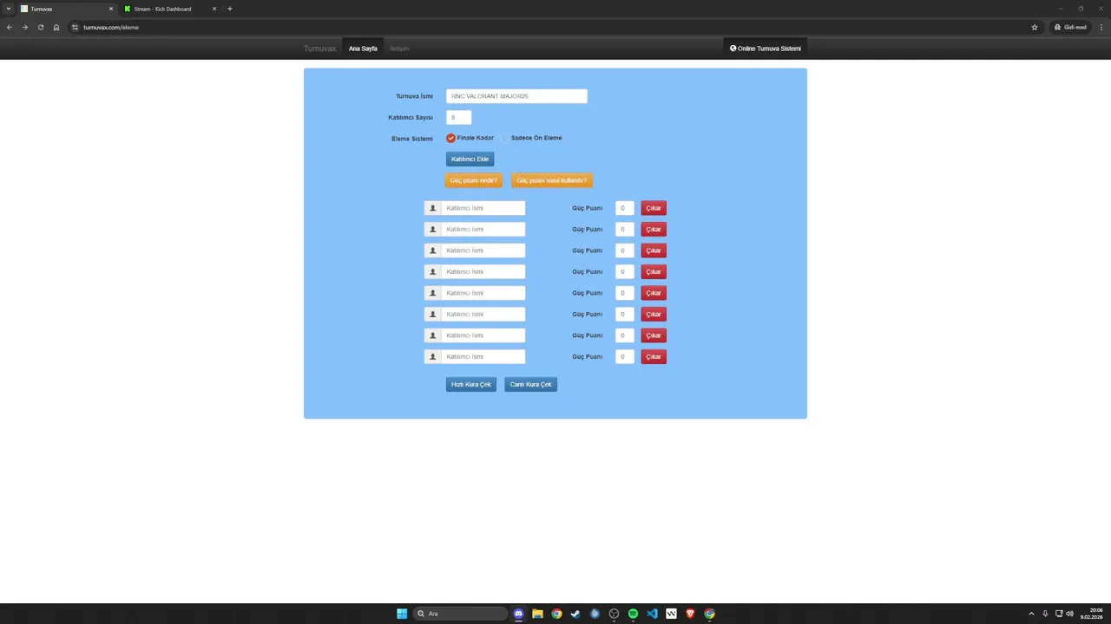
Task: Click the Online Turnuva Sistemi link
Action: point(766,49)
